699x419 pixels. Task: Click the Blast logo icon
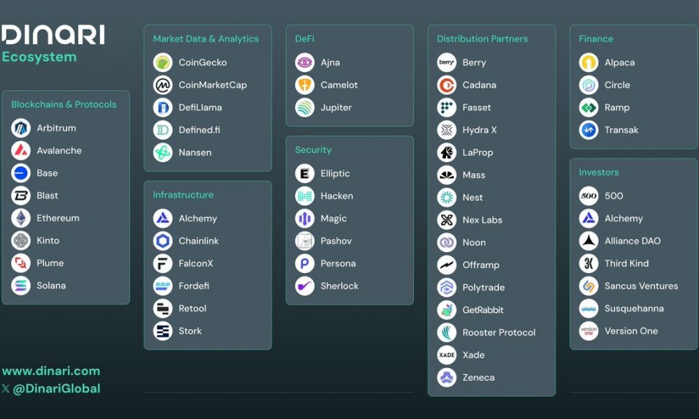[x=20, y=196]
